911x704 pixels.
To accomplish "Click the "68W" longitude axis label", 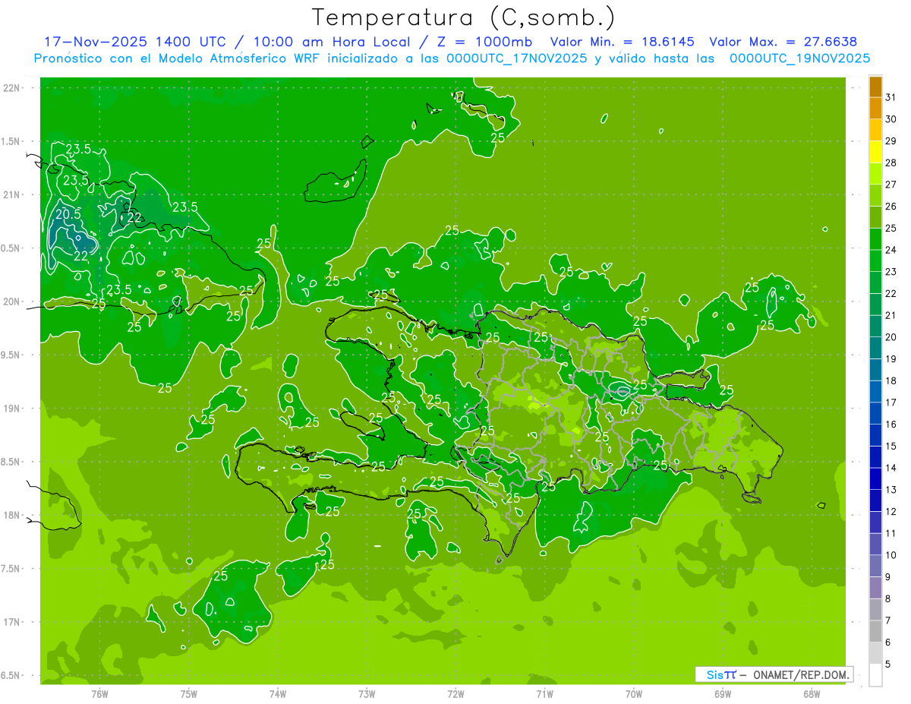I will tap(812, 693).
